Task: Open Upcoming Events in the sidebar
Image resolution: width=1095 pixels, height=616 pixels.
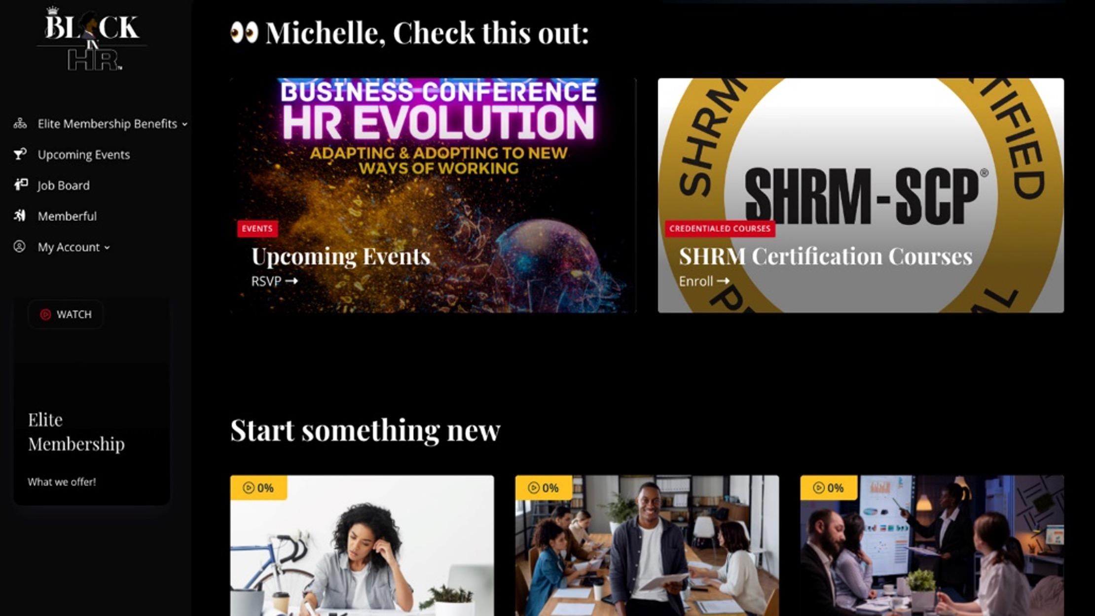Action: pyautogui.click(x=84, y=154)
